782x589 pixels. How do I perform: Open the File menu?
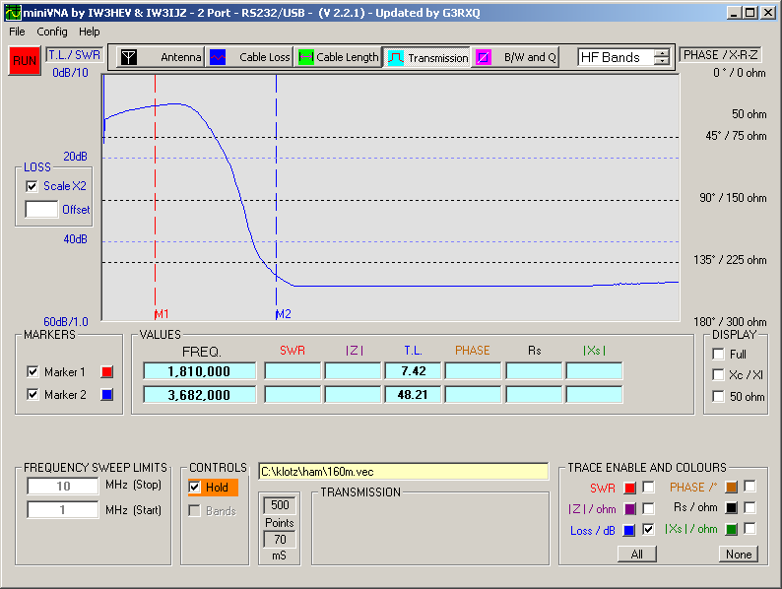(17, 32)
